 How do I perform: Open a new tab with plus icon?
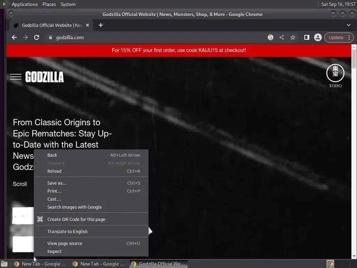(101, 25)
